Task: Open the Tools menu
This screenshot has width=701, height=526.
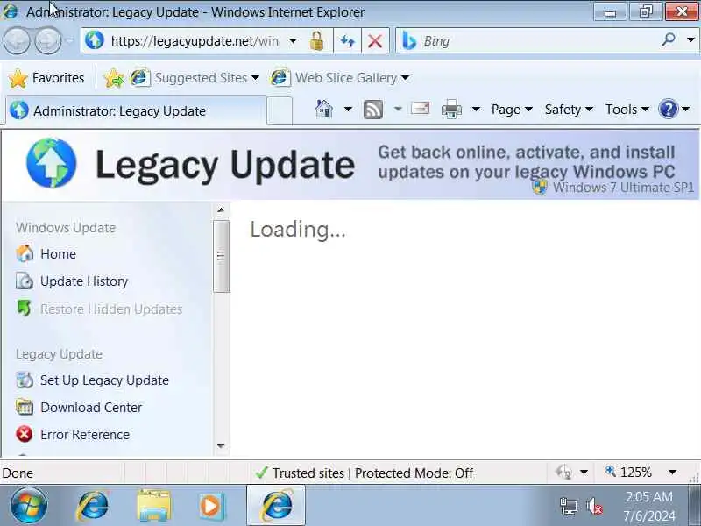Action: pyautogui.click(x=627, y=109)
